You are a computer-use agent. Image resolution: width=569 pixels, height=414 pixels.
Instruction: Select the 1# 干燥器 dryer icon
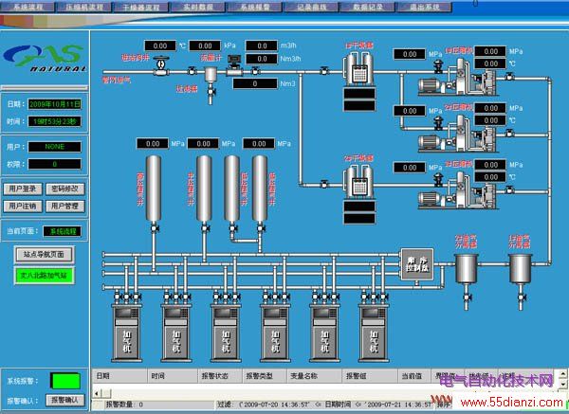[358, 68]
